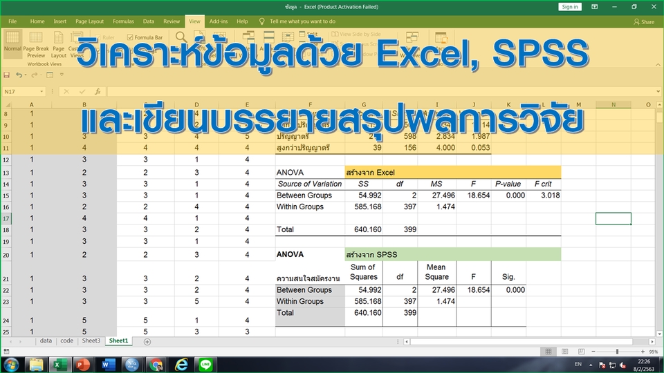The height and width of the screenshot is (373, 664).
Task: Select Normal view button in status bar
Action: click(x=548, y=352)
